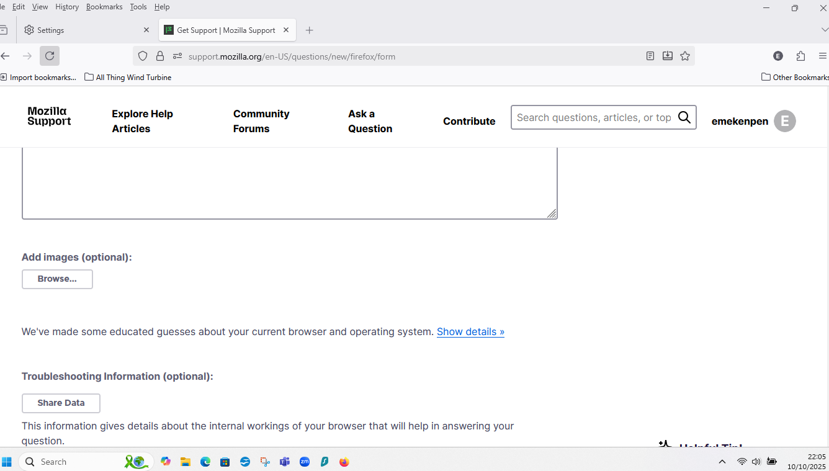Viewport: 829px width, 471px height.
Task: Open the Firefox account 'E' toolbar icon
Action: click(x=778, y=56)
